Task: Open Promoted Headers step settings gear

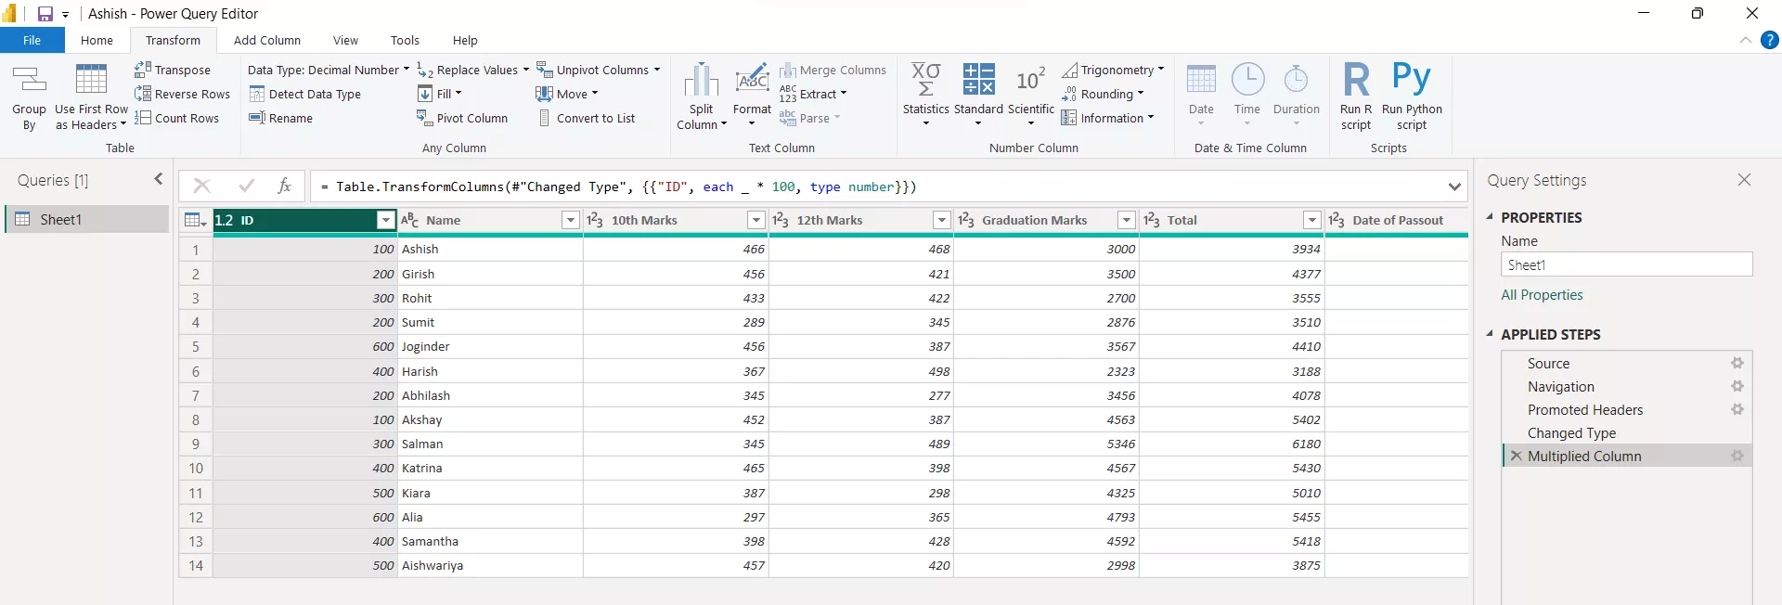Action: tap(1737, 410)
